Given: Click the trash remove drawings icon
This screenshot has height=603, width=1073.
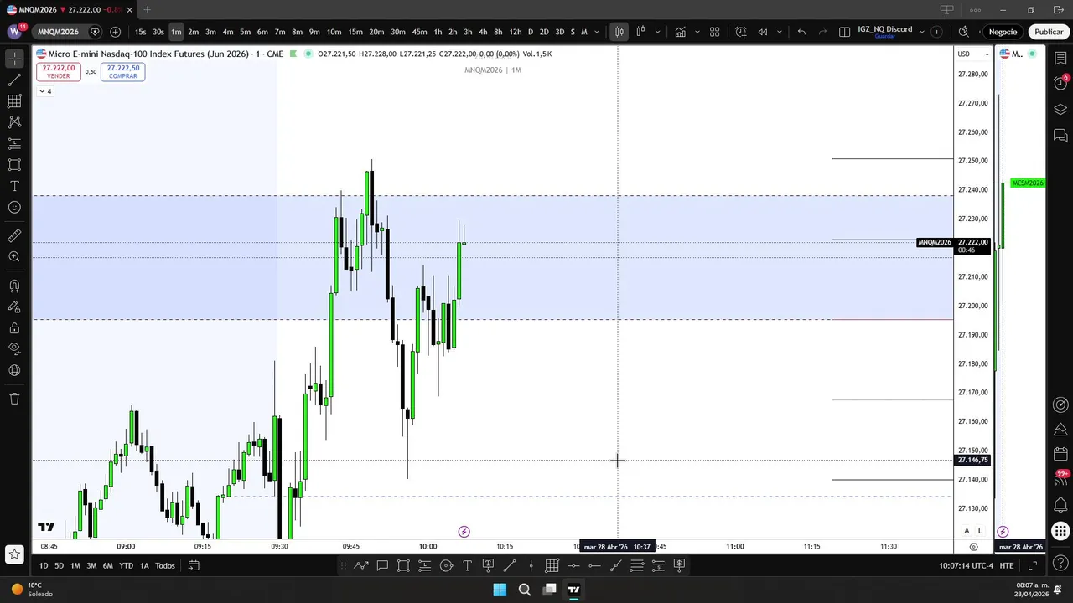Looking at the screenshot, I should pos(14,399).
